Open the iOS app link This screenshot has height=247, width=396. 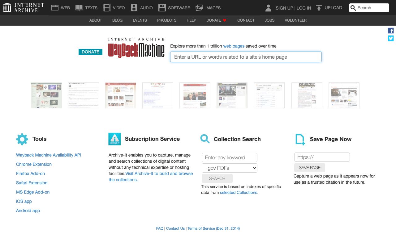(24, 201)
